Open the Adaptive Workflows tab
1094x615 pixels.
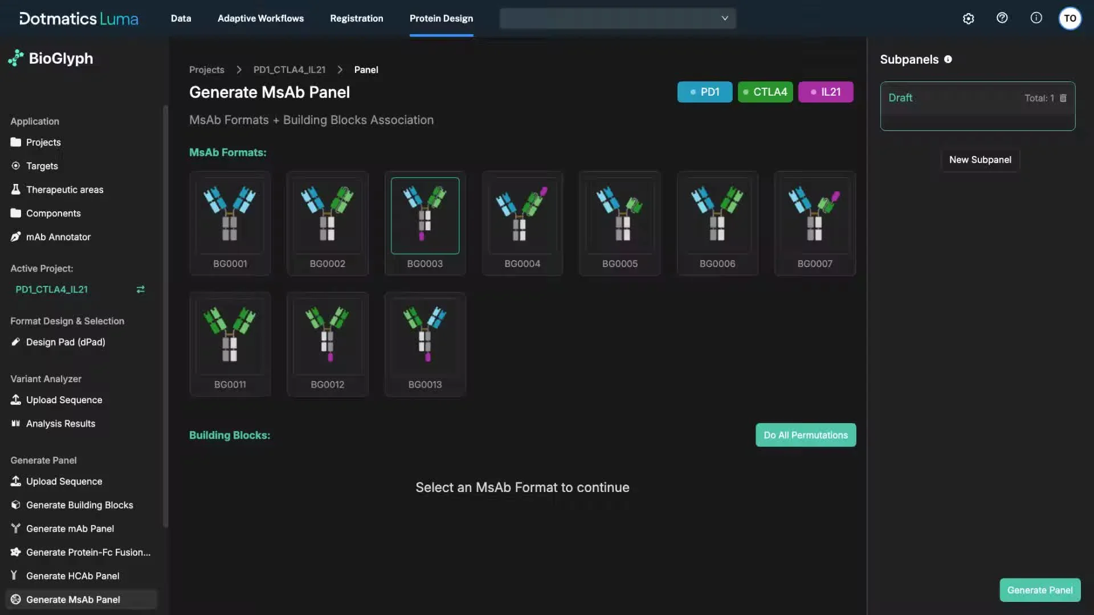tap(260, 18)
